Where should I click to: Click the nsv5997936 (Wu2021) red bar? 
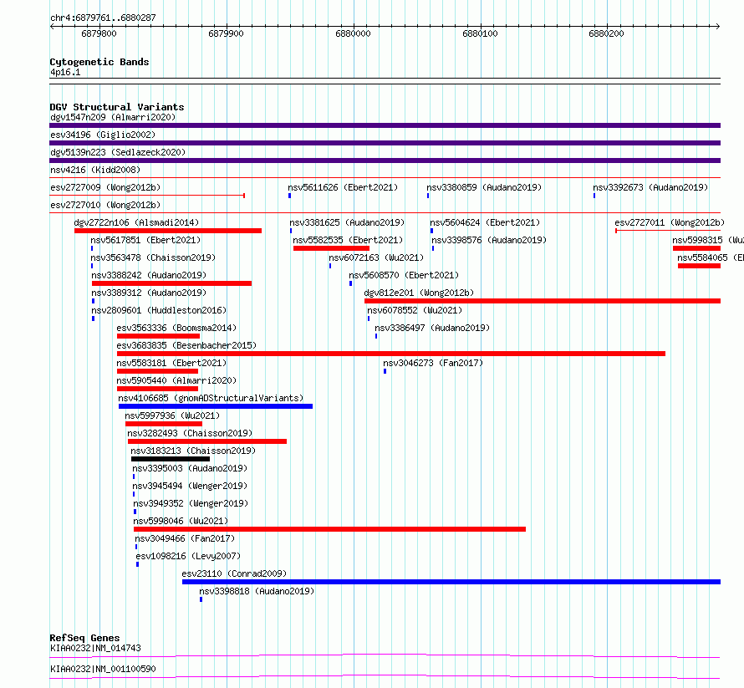tap(164, 424)
